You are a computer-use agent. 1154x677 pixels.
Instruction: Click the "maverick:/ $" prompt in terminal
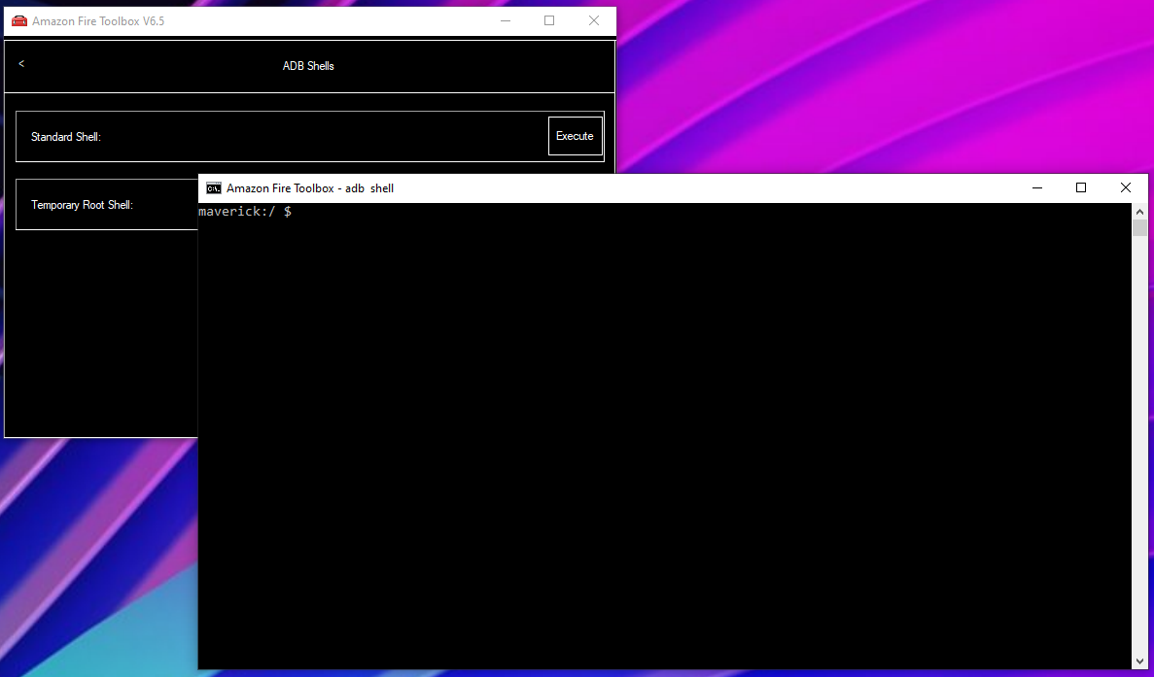(x=244, y=212)
